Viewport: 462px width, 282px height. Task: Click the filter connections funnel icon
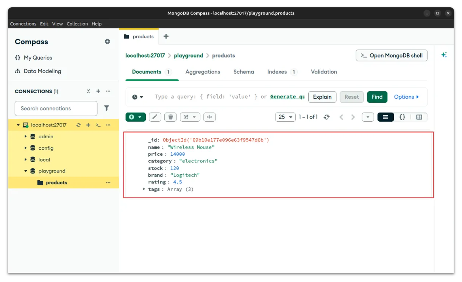click(107, 108)
